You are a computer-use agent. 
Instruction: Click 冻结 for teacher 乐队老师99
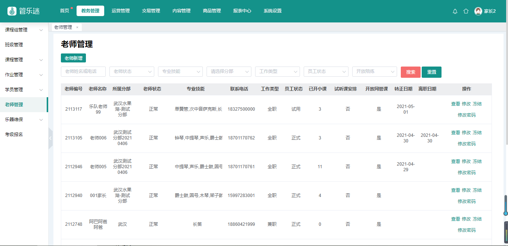click(x=477, y=104)
